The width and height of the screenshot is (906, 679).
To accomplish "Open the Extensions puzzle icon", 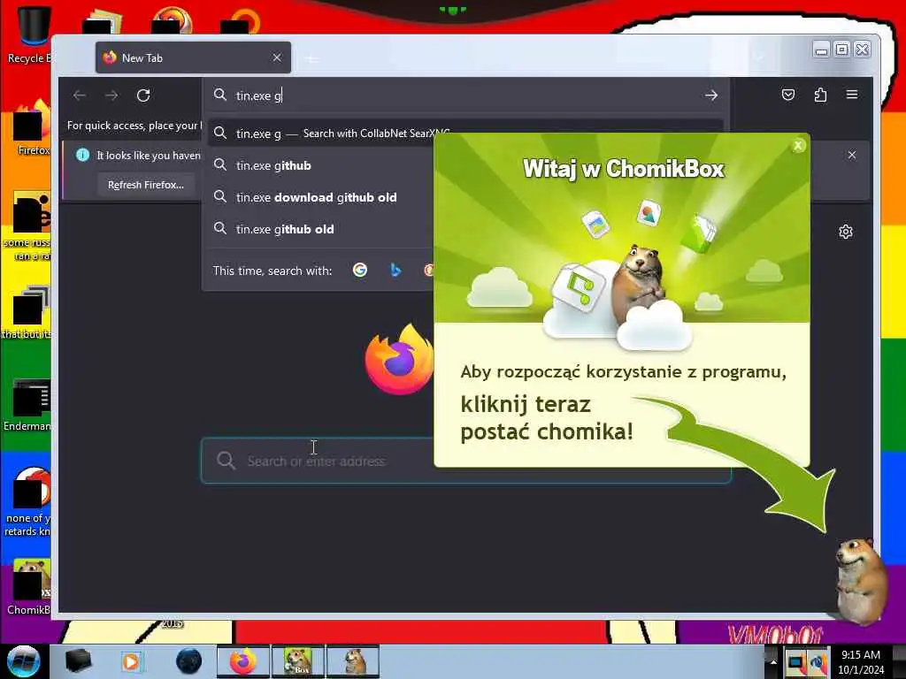I will (820, 95).
